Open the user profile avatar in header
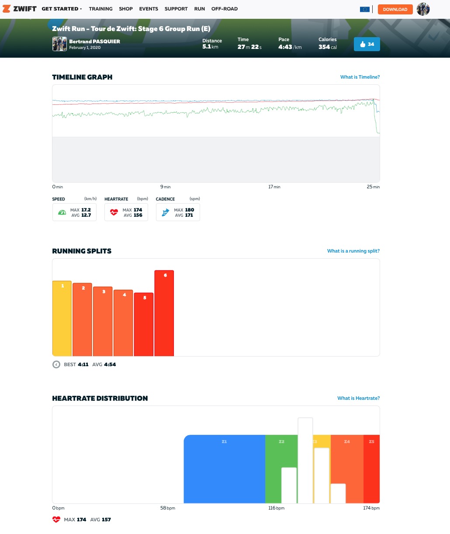Viewport: 450px width, 534px height. [x=423, y=9]
